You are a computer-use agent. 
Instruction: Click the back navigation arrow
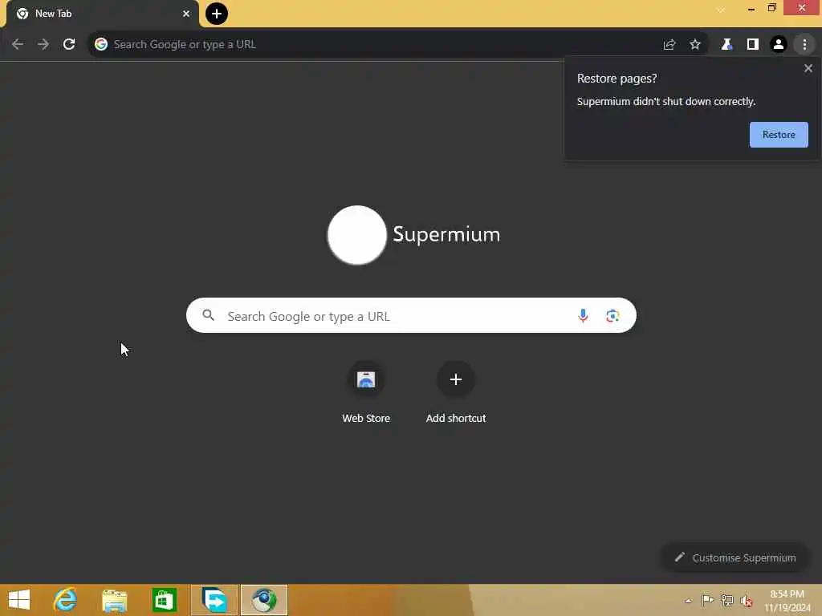[18, 44]
